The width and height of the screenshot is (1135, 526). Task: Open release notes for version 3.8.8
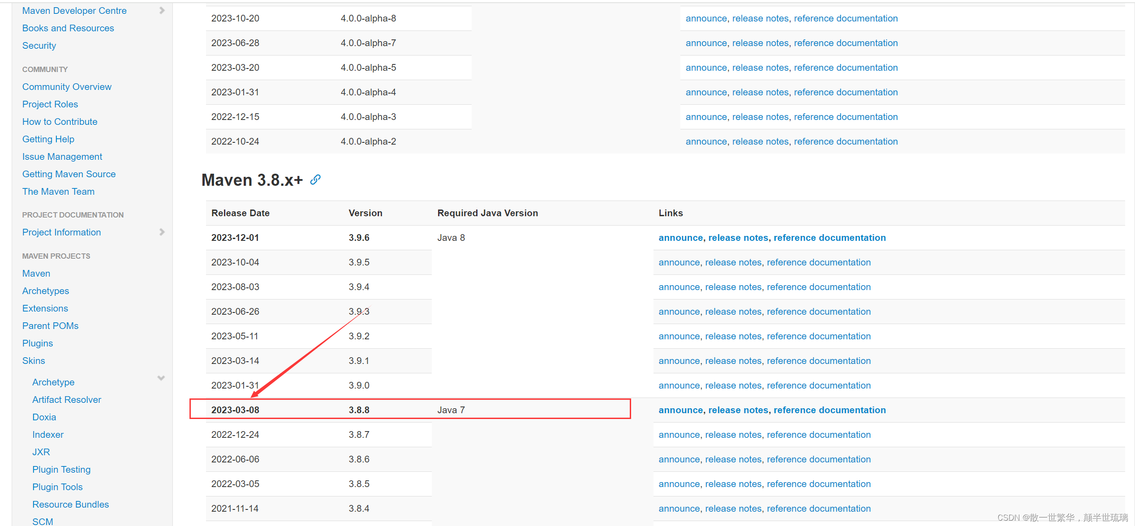[x=738, y=410]
